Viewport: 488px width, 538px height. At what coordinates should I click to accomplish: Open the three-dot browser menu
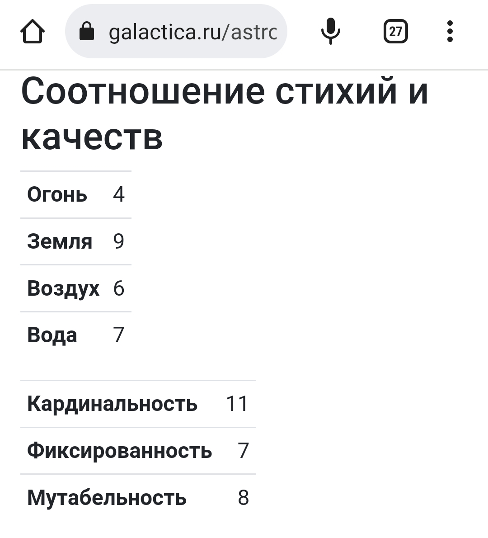(450, 31)
